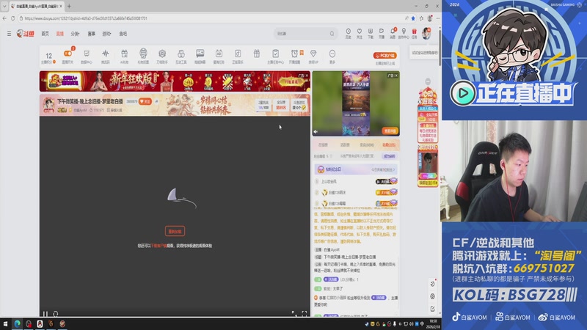The width and height of the screenshot is (587, 330).
Task: Click the 成为钻粉 button
Action: pyautogui.click(x=390, y=156)
